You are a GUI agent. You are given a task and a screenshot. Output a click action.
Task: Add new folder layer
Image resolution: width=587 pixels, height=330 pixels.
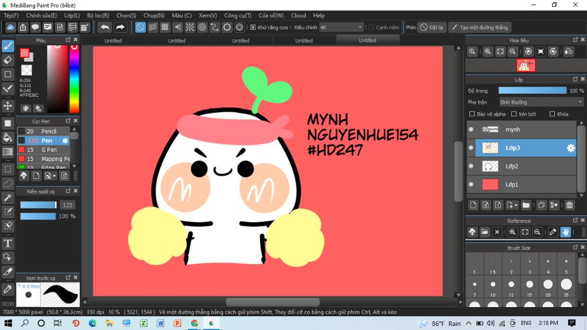click(526, 205)
